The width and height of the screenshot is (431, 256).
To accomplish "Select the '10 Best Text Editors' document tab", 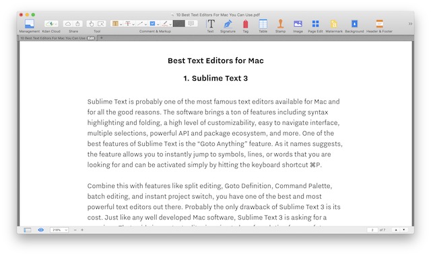I will pyautogui.click(x=57, y=38).
